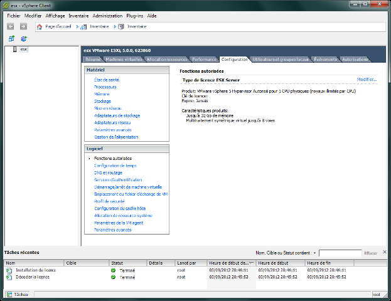This screenshot has width=391, height=301.
Task: Click the first Inventaire breadcrumb icon
Action: pos(83,27)
